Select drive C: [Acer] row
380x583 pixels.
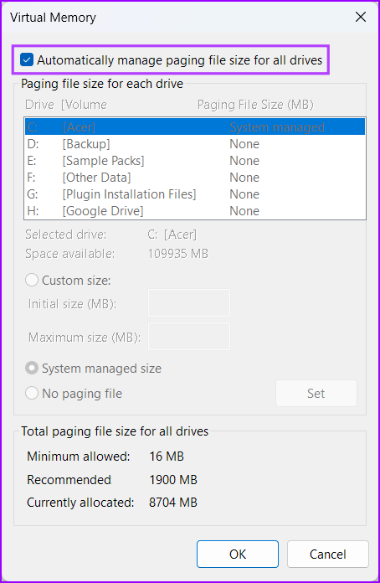(x=195, y=127)
